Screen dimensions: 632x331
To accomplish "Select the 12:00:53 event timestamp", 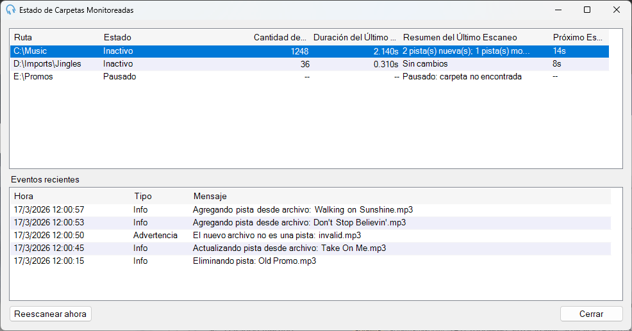I will point(49,223).
